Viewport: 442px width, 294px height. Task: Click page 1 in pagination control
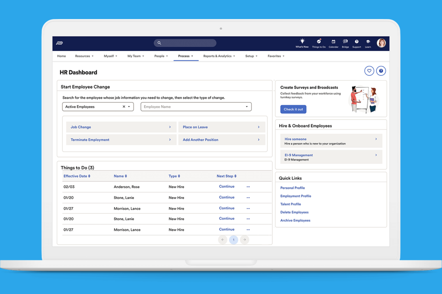pos(234,239)
